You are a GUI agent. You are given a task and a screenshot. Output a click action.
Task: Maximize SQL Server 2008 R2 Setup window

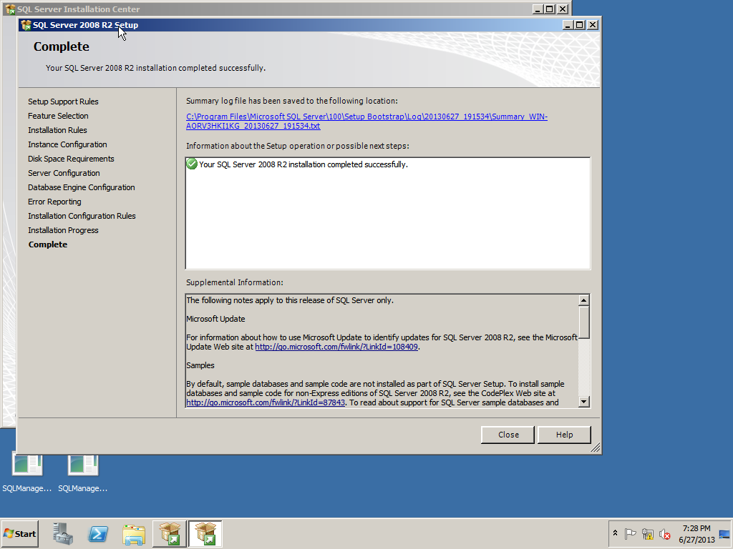pos(580,25)
